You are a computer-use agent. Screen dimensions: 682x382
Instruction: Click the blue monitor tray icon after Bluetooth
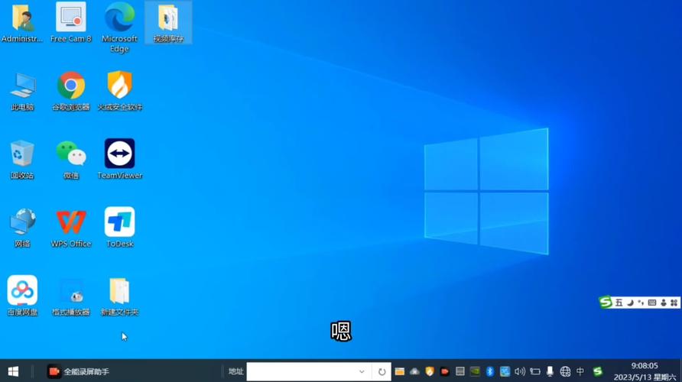505,371
